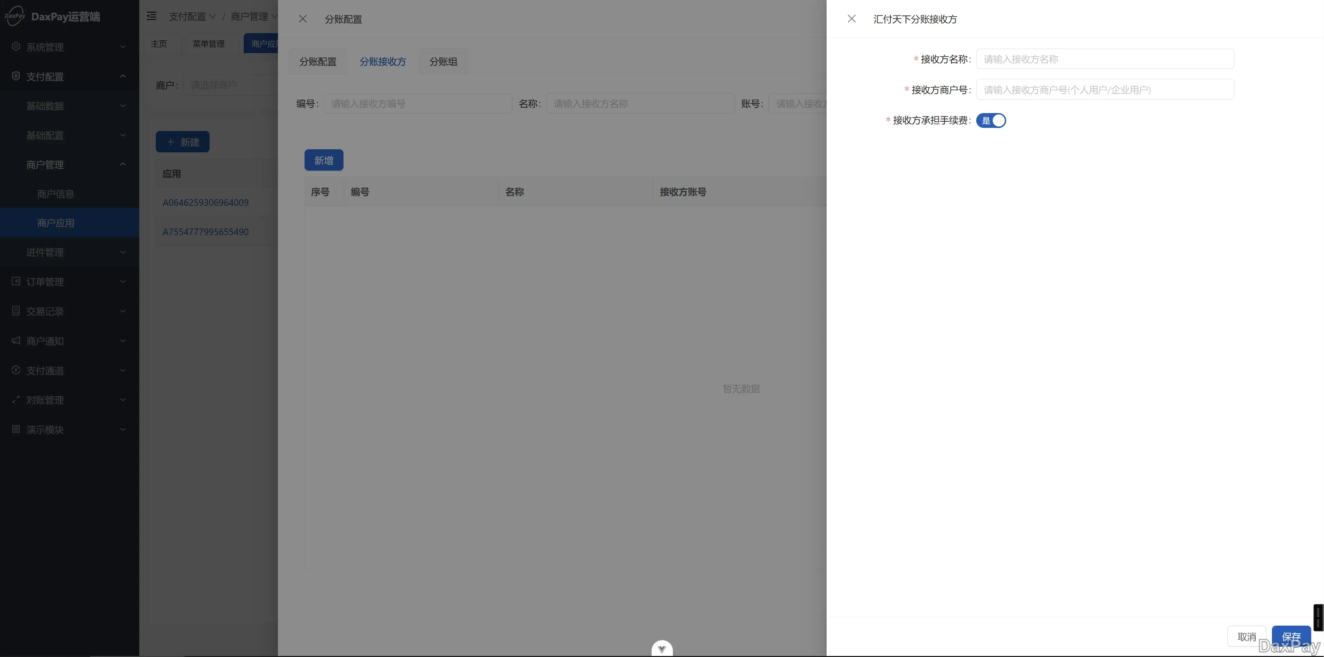This screenshot has height=657, width=1324.
Task: Click the sidebar collapse icon in header
Action: click(x=152, y=17)
